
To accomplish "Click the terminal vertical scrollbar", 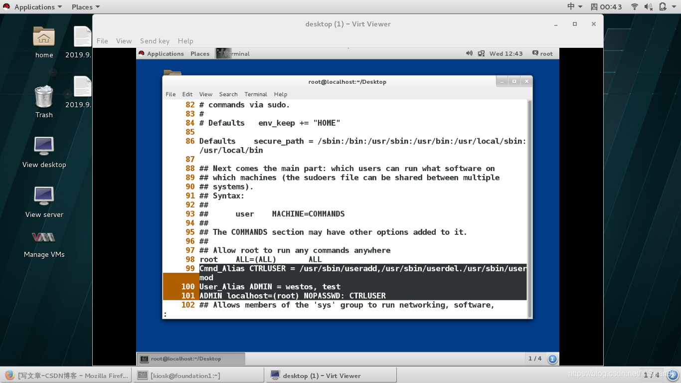I will click(529, 208).
